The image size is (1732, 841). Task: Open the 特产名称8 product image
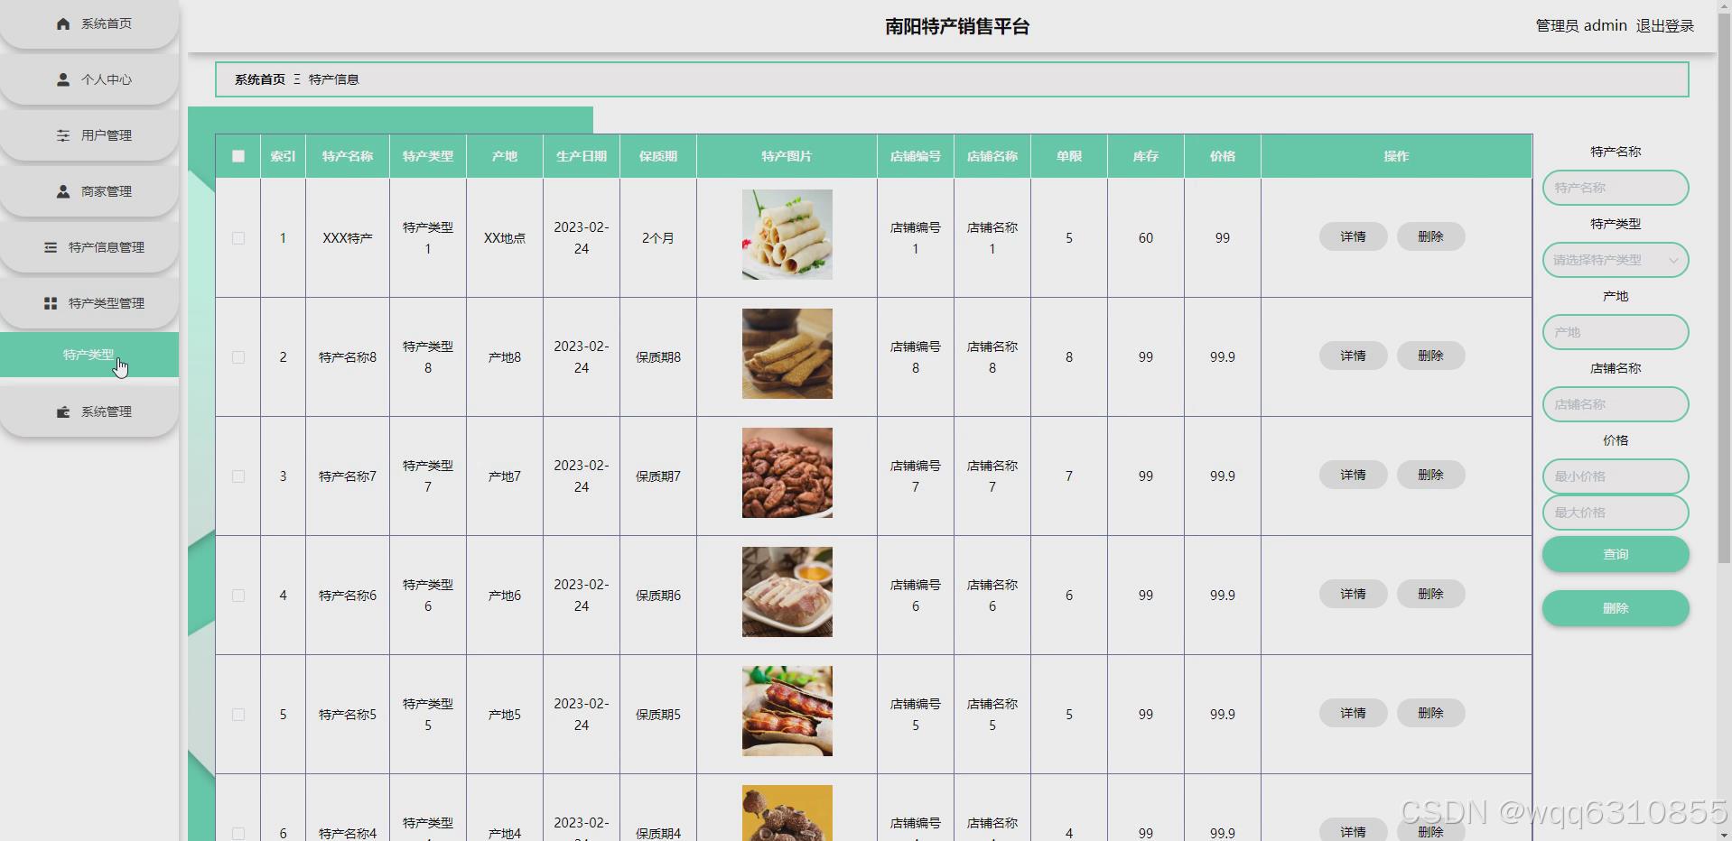click(x=787, y=354)
